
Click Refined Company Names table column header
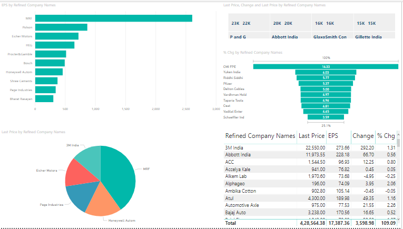(x=260, y=136)
